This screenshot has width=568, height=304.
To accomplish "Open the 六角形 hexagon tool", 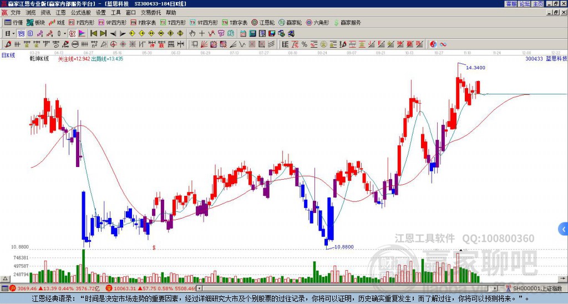I will pos(317,22).
